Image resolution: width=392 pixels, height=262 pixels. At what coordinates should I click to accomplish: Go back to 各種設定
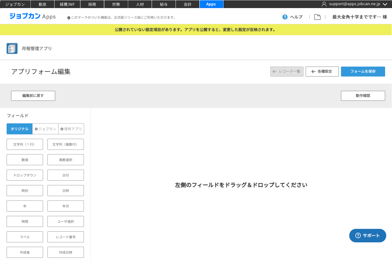tap(322, 72)
